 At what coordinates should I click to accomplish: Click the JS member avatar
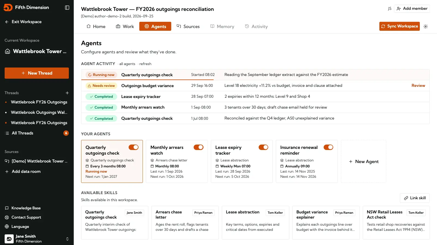pyautogui.click(x=390, y=9)
